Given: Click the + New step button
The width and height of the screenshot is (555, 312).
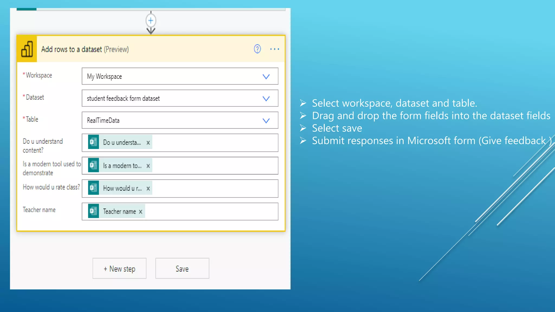Looking at the screenshot, I should (120, 268).
